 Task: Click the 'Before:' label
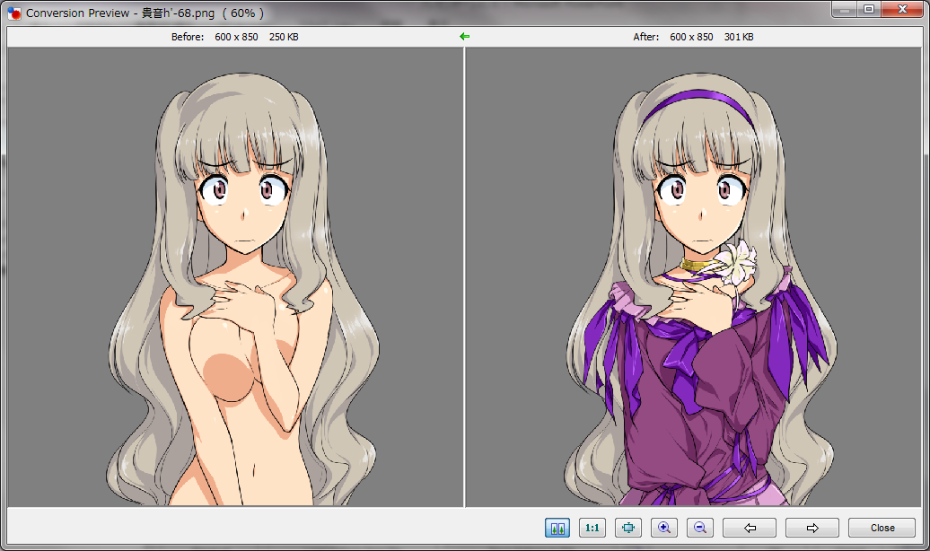coord(188,37)
